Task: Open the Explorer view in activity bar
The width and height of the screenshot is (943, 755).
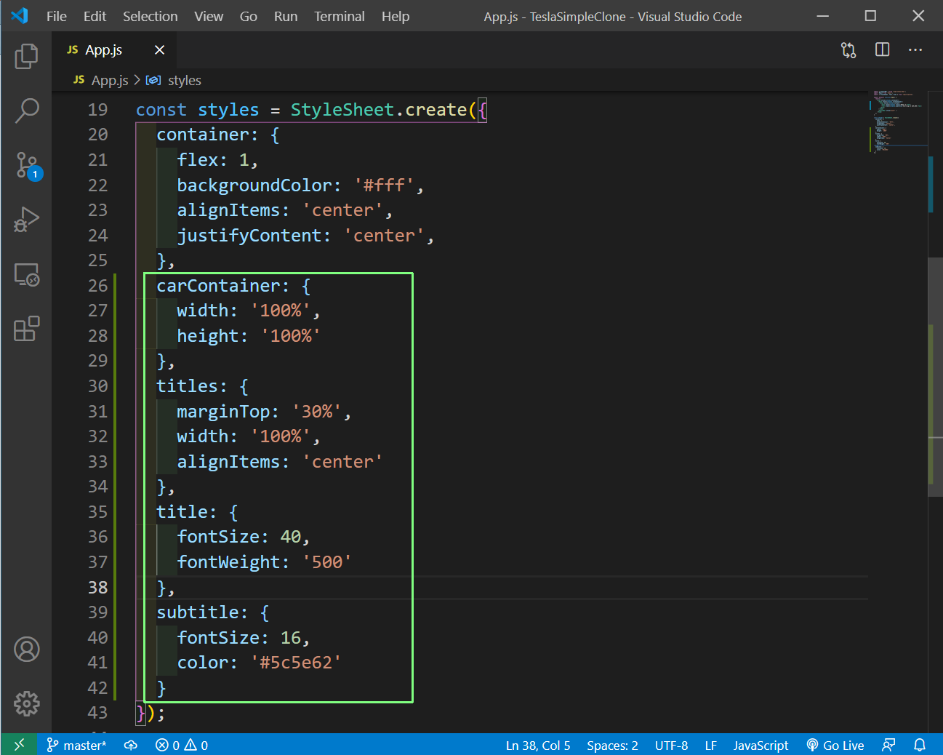Action: click(x=26, y=56)
